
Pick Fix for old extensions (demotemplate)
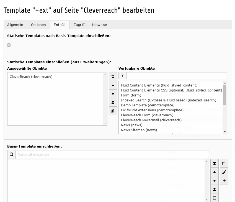point(152,110)
